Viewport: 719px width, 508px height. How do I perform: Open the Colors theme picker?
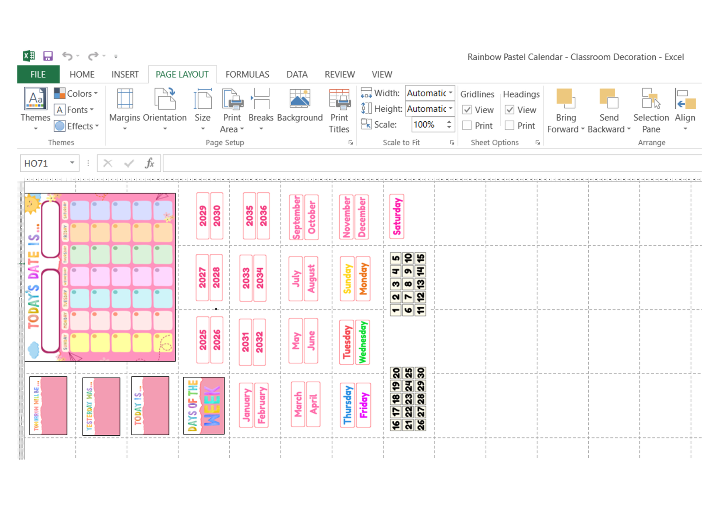click(79, 93)
